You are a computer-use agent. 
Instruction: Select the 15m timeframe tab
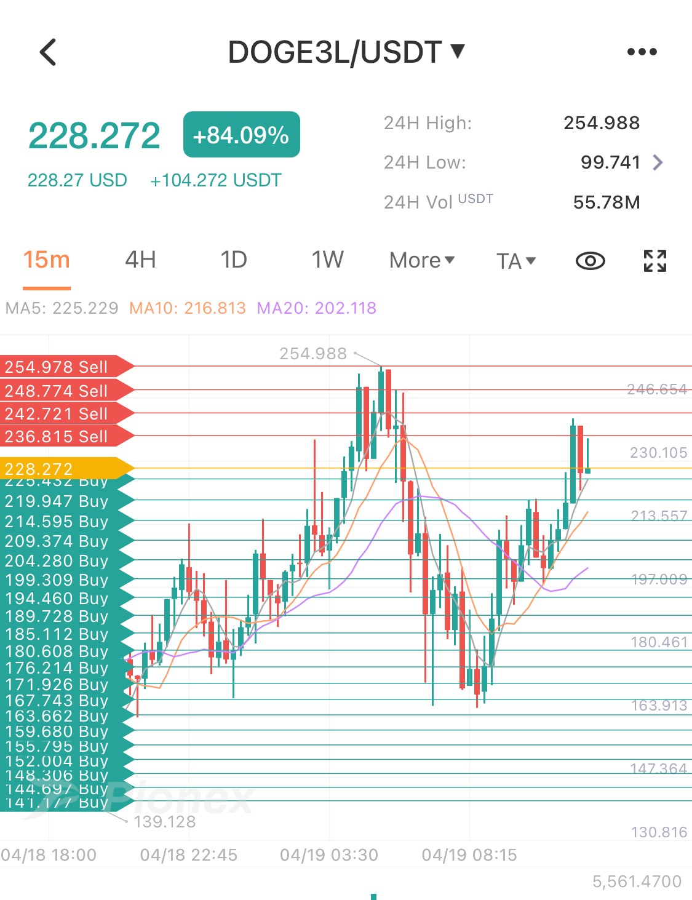(47, 260)
